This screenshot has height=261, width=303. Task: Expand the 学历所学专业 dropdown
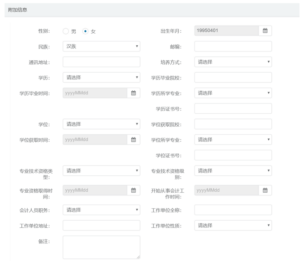pos(233,93)
